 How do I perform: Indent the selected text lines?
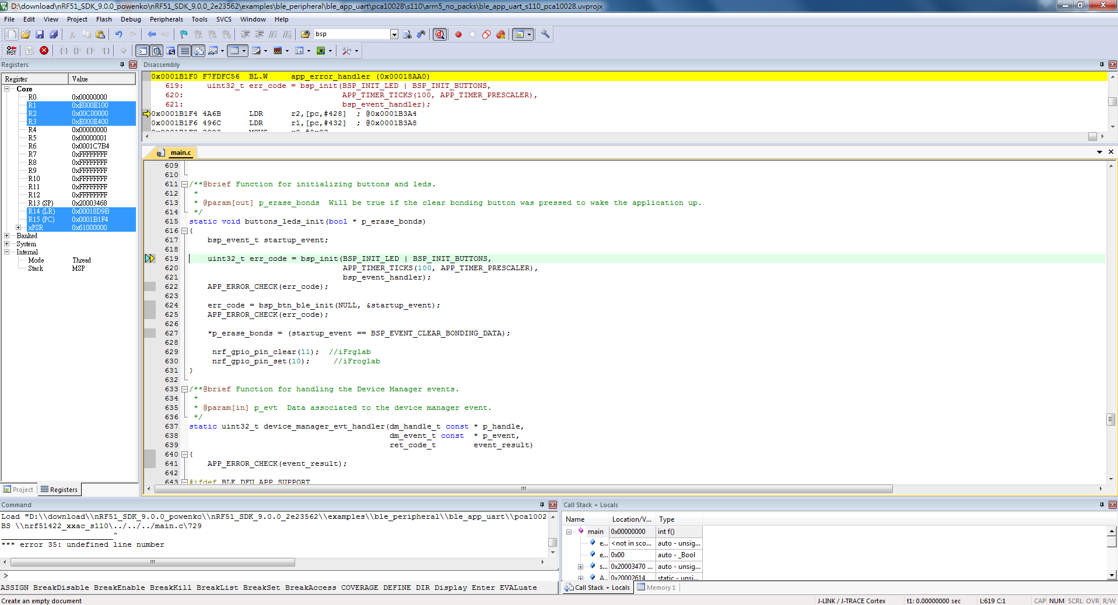coord(245,34)
